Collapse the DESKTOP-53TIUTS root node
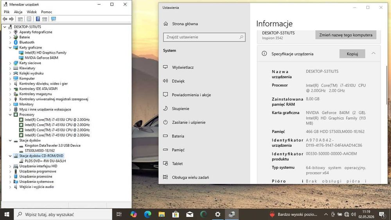This screenshot has width=391, height=220. [x=5, y=27]
